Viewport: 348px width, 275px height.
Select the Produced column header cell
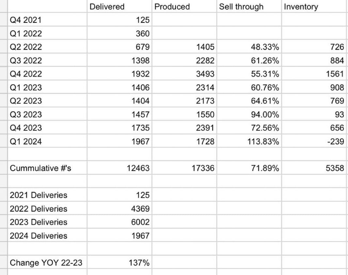pos(184,7)
